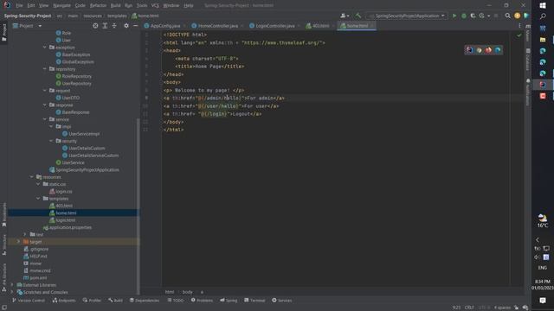This screenshot has height=311, width=554.
Task: Open the Navigate menu
Action: (x=61, y=5)
